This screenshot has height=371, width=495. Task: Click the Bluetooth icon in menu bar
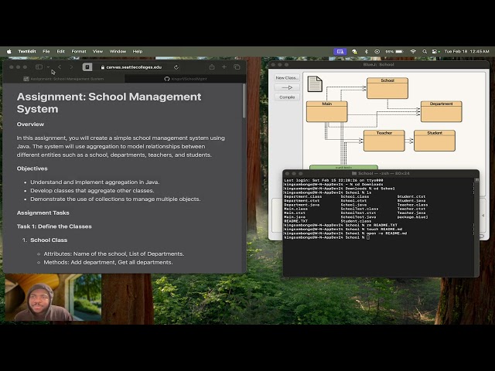(x=366, y=52)
